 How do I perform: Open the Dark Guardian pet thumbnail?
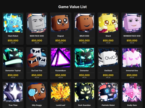pos(84,92)
